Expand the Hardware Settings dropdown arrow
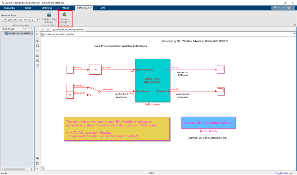This screenshot has width=297, height=175. [x=69, y=22]
